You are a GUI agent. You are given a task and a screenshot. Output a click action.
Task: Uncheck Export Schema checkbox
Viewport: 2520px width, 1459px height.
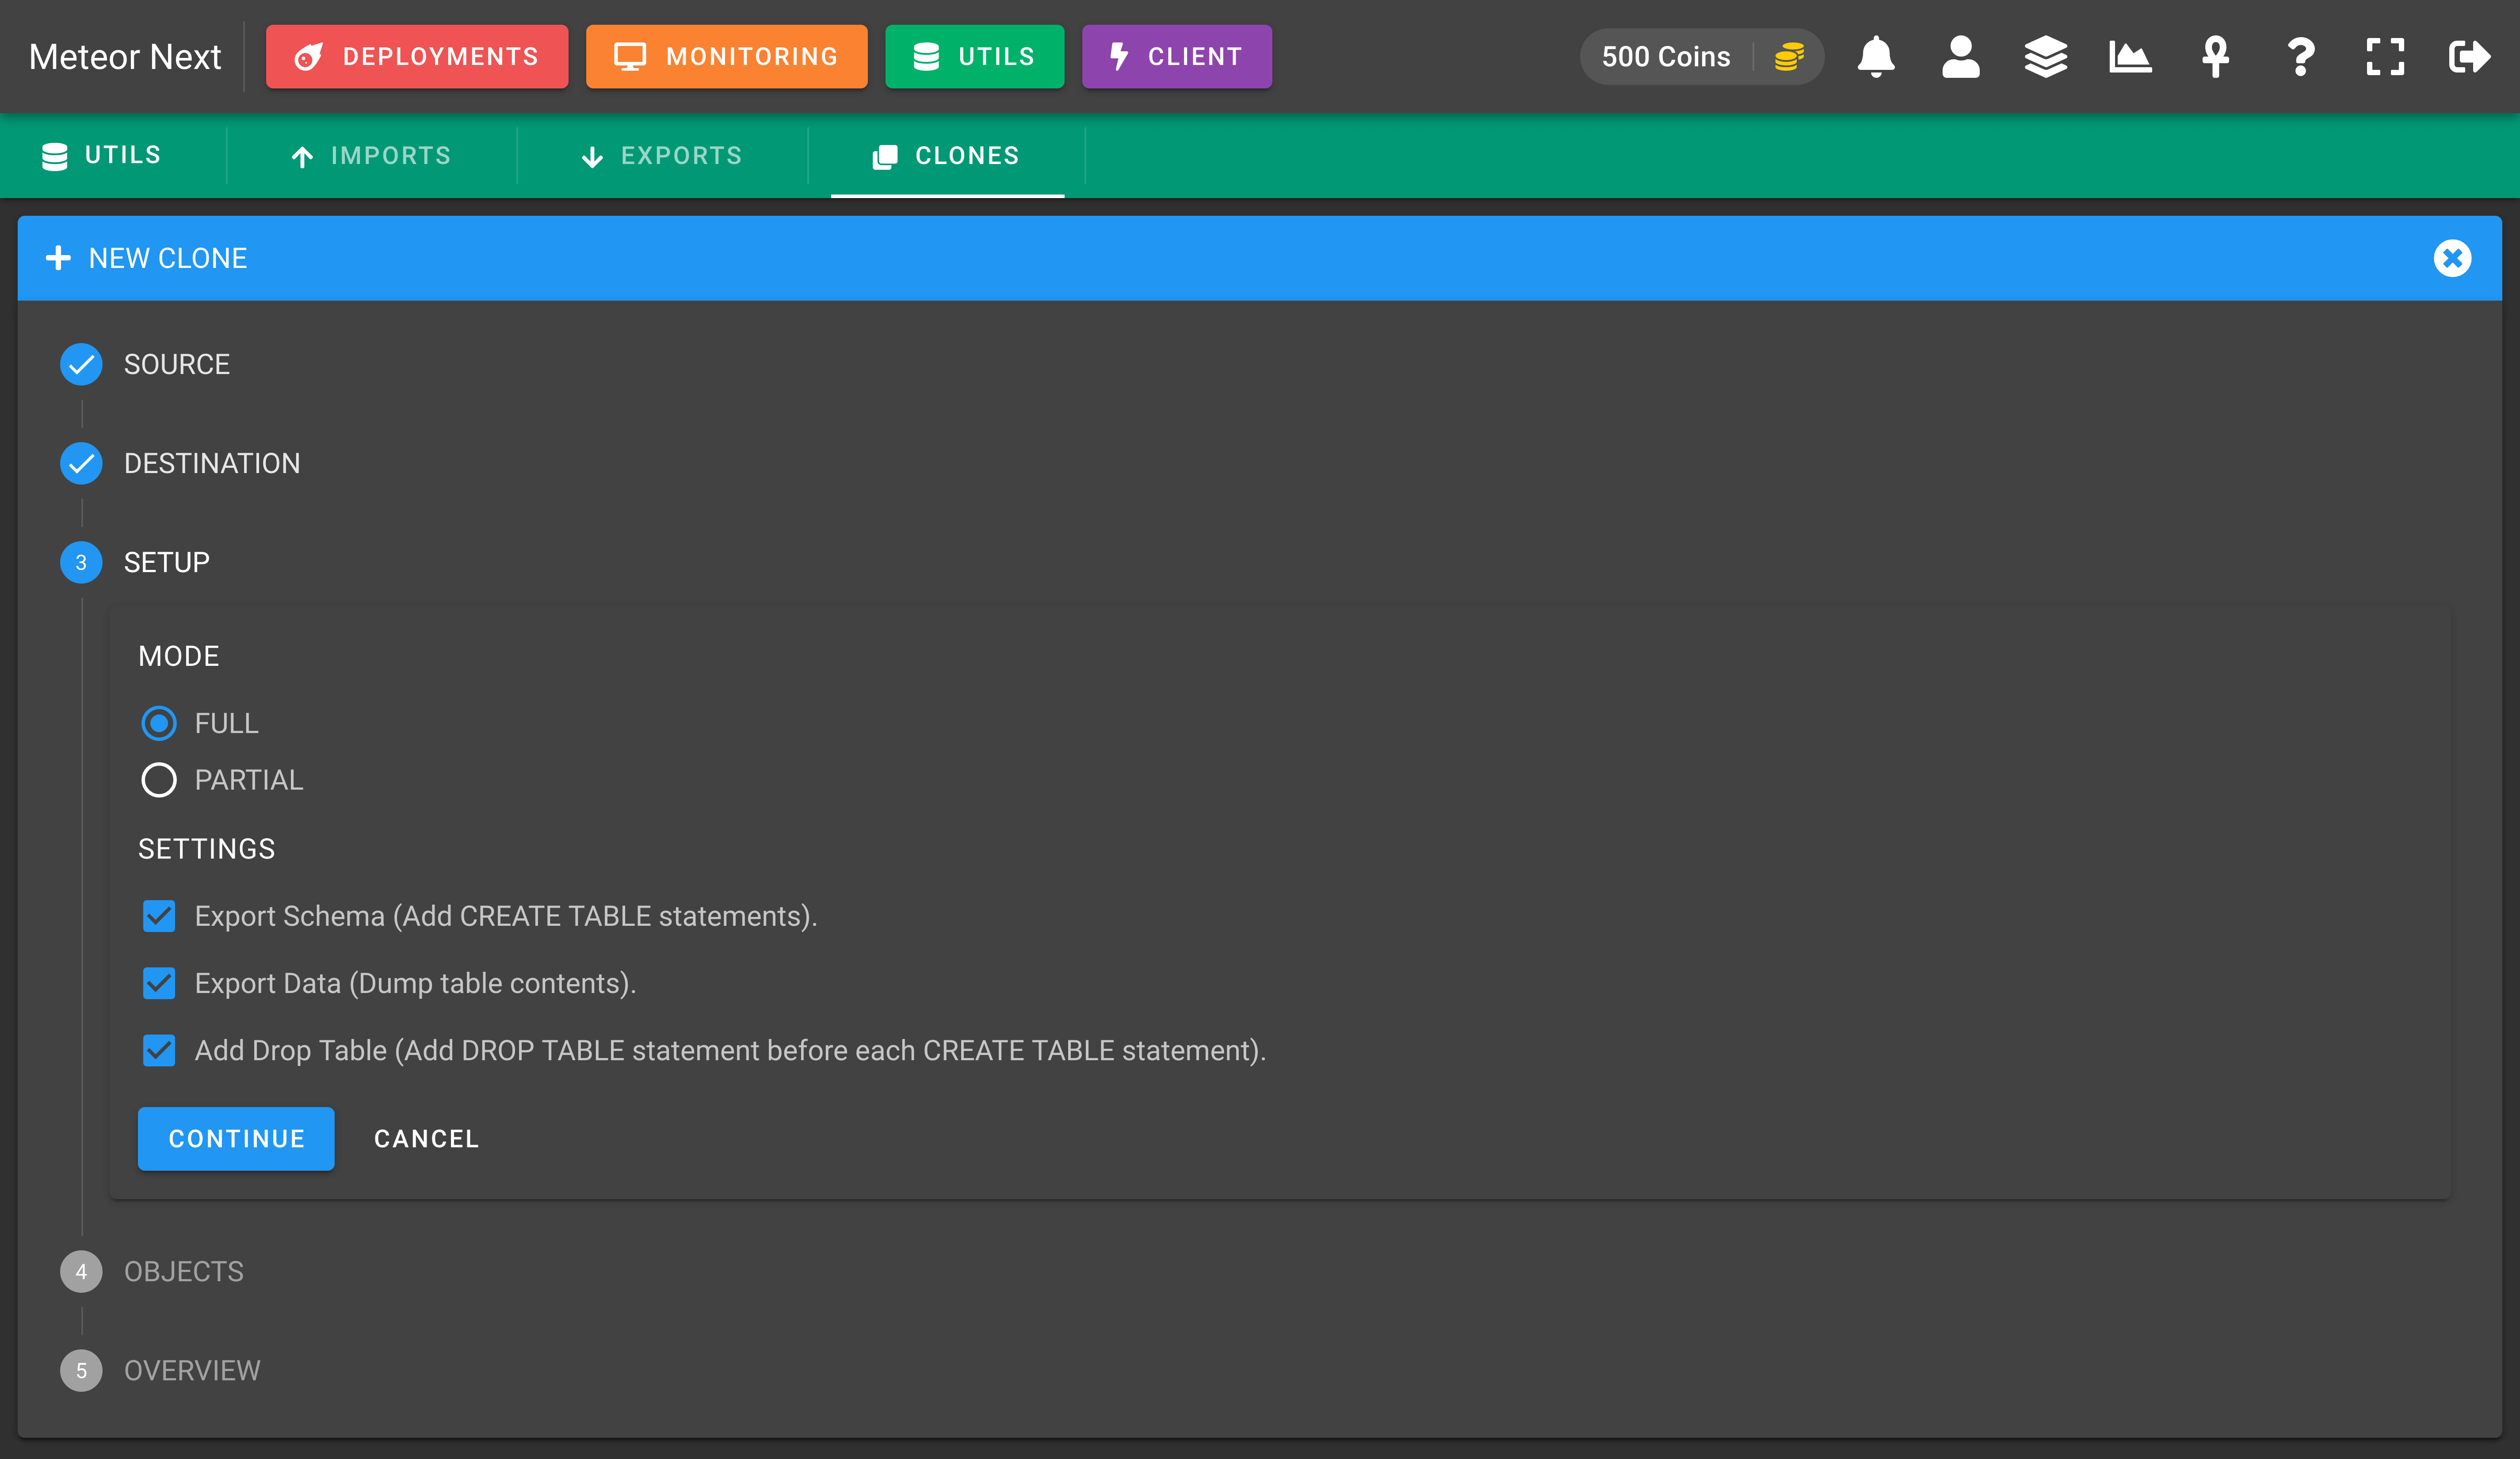tap(159, 916)
